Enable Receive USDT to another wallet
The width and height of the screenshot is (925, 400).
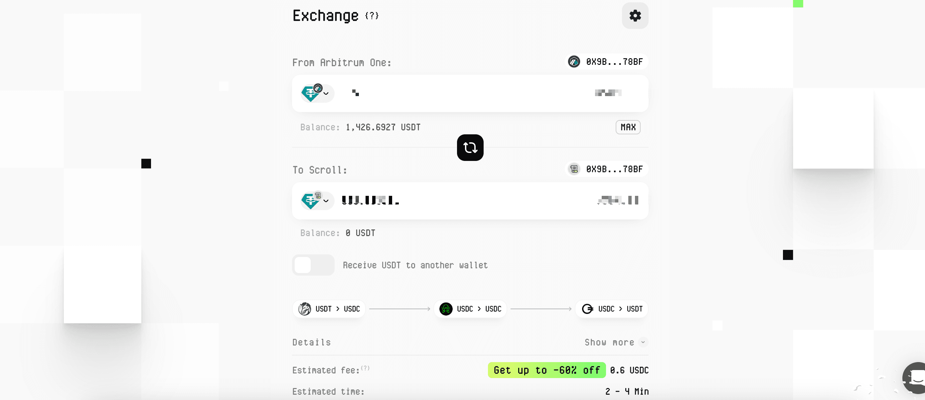(x=313, y=265)
